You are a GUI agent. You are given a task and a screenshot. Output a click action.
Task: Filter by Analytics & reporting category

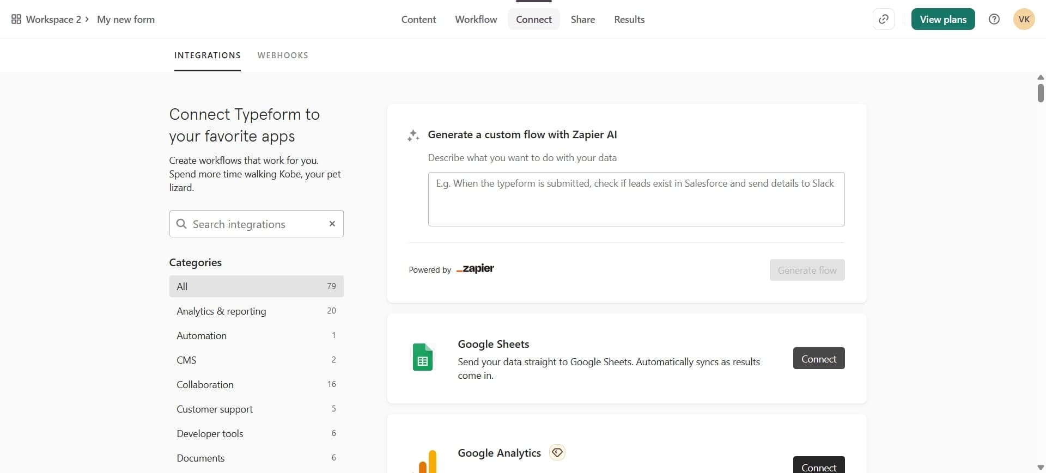pos(257,311)
